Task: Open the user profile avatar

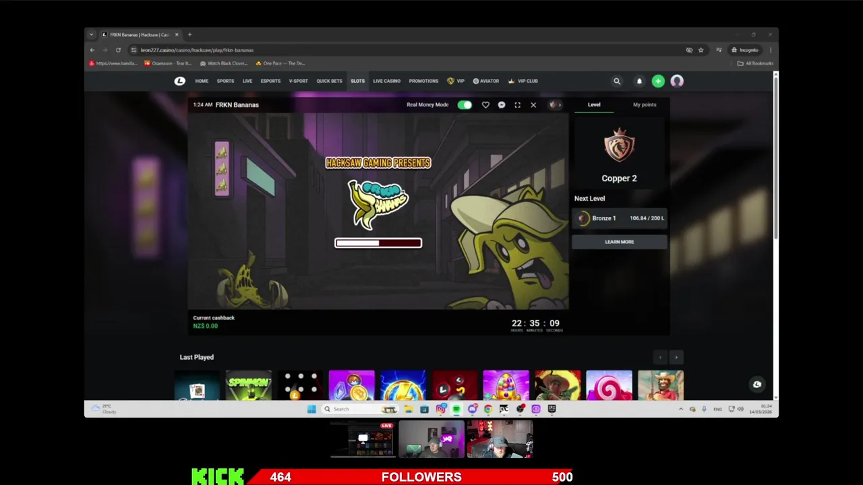Action: tap(677, 81)
